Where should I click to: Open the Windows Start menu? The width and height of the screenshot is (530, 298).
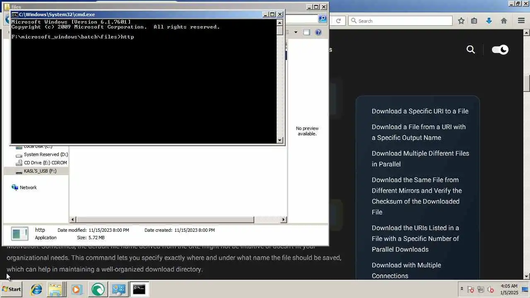pyautogui.click(x=11, y=289)
